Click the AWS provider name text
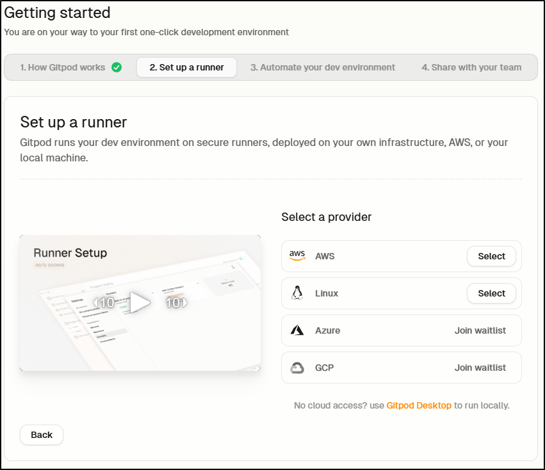 point(325,256)
